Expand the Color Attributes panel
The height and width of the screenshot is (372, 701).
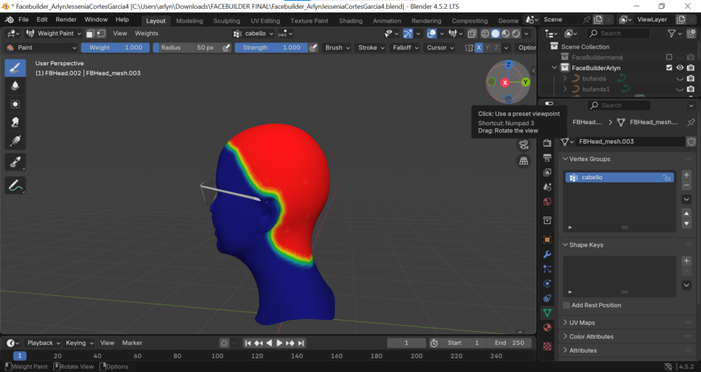591,336
